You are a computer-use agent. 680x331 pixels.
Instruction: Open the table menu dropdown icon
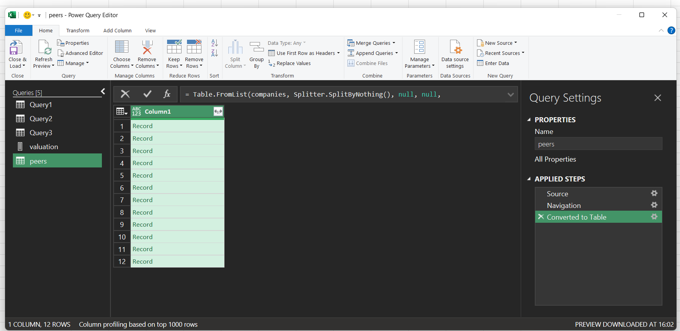(x=122, y=112)
